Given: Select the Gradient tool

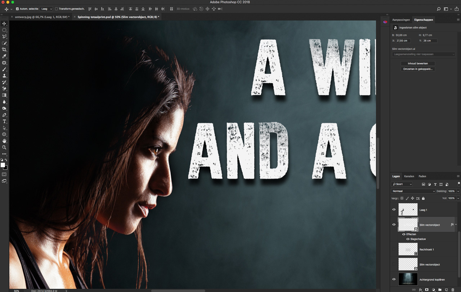Looking at the screenshot, I should (4, 95).
